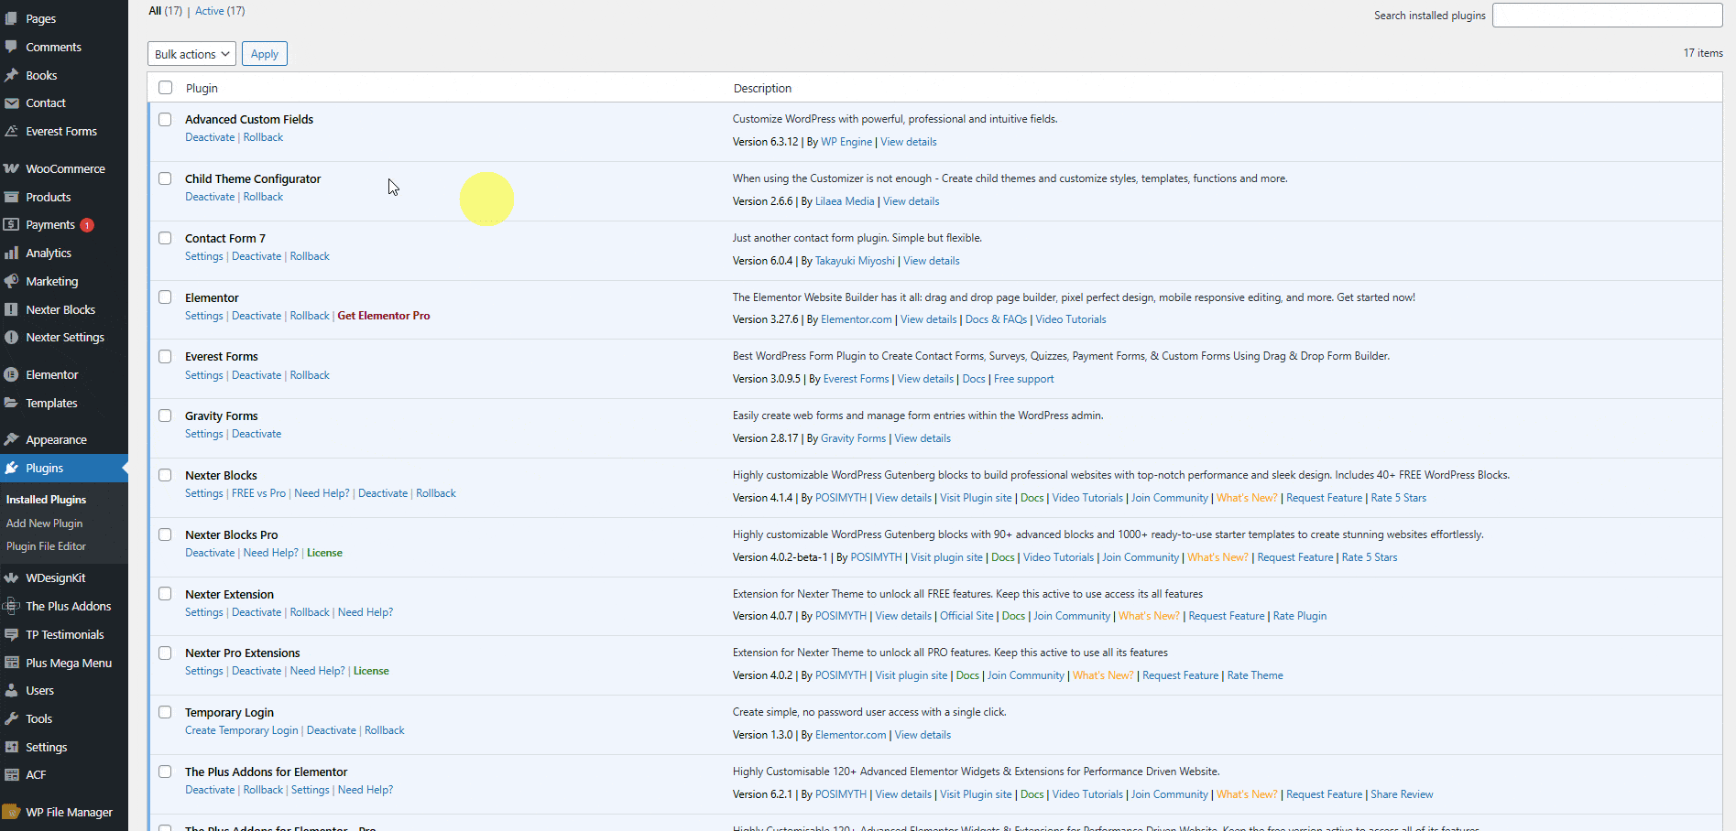Check the Advanced Custom Fields plugin checkbox
This screenshot has width=1736, height=831.
[x=165, y=119]
